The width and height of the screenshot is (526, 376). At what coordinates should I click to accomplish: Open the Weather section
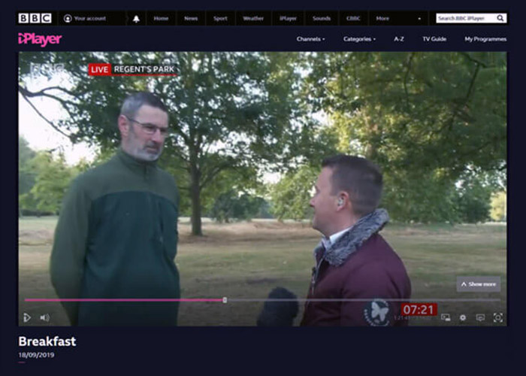tap(253, 19)
